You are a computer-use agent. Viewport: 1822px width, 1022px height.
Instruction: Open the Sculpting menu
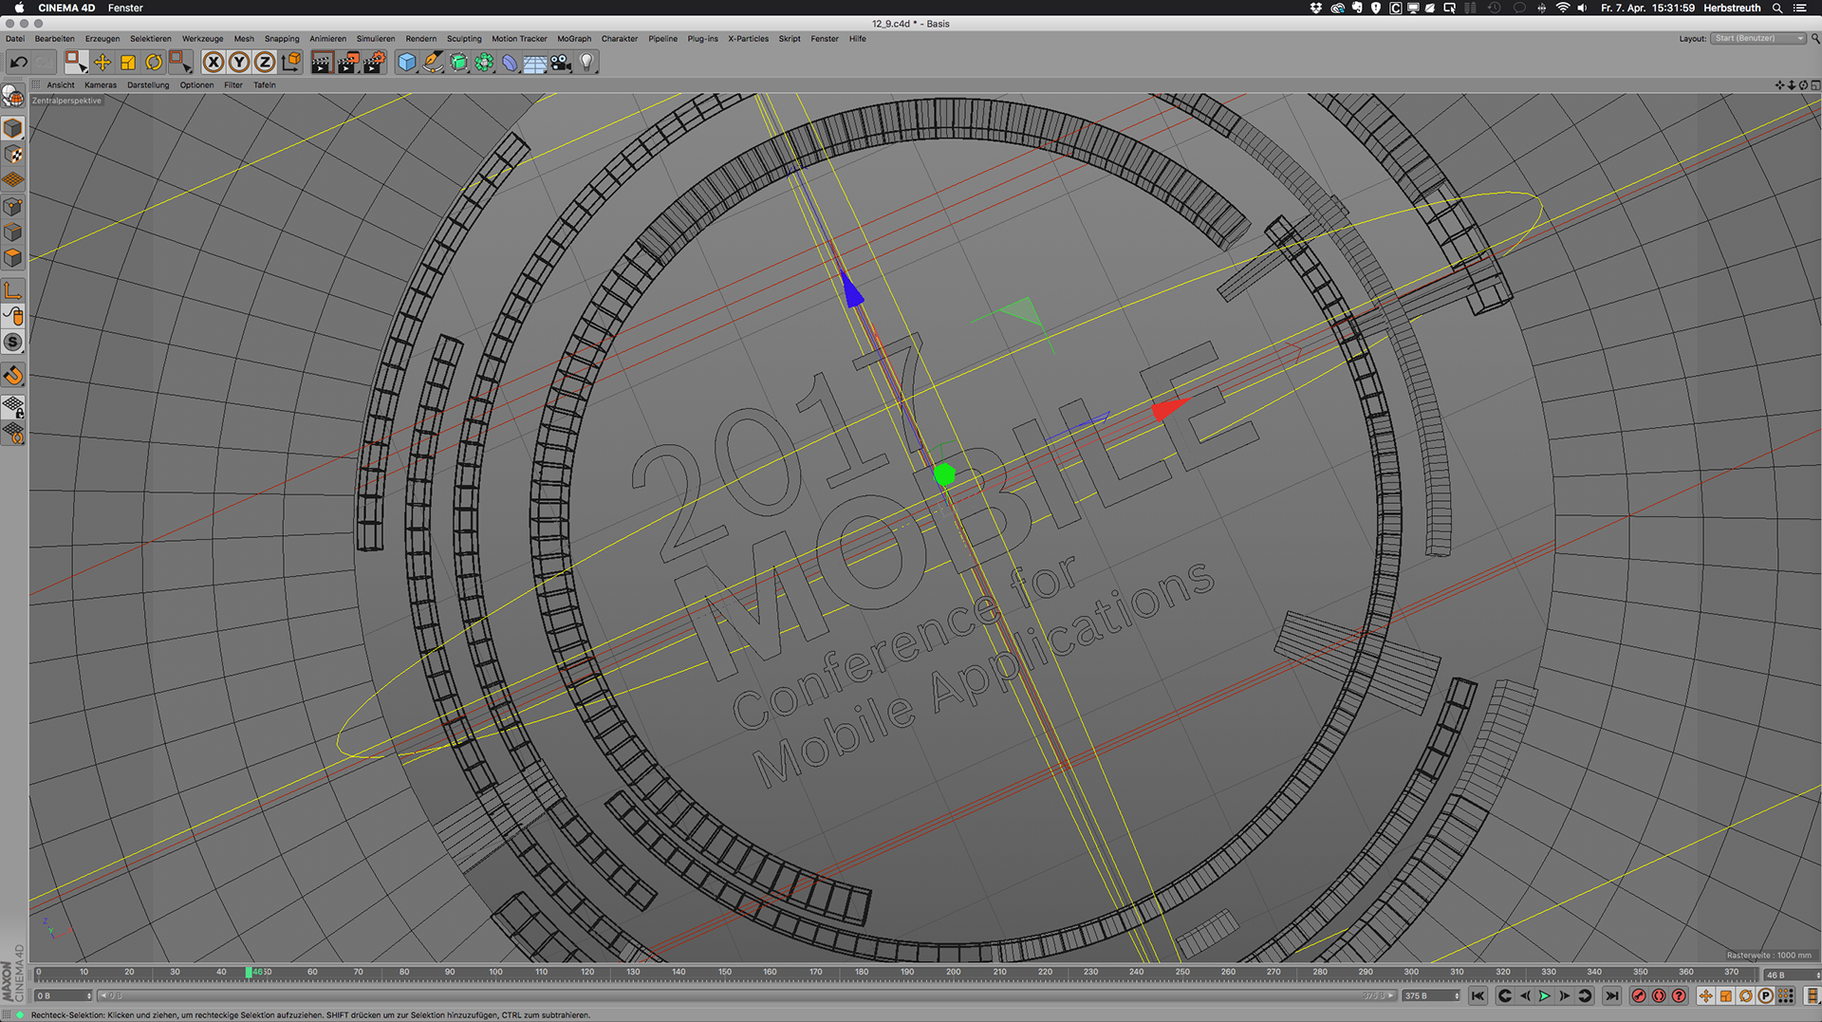click(464, 39)
